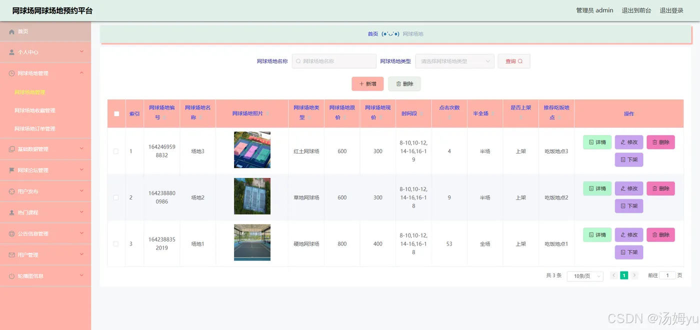The image size is (700, 330).
Task: Sort by 网球场地编号 column sort icon
Action: (164, 118)
